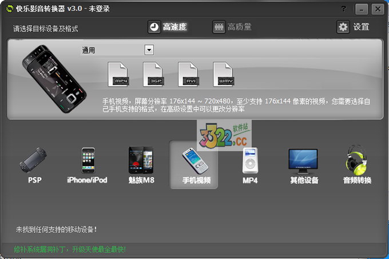Image resolution: width=389 pixels, height=259 pixels.
Task: Select the WMV format file icon
Action: 223,74
